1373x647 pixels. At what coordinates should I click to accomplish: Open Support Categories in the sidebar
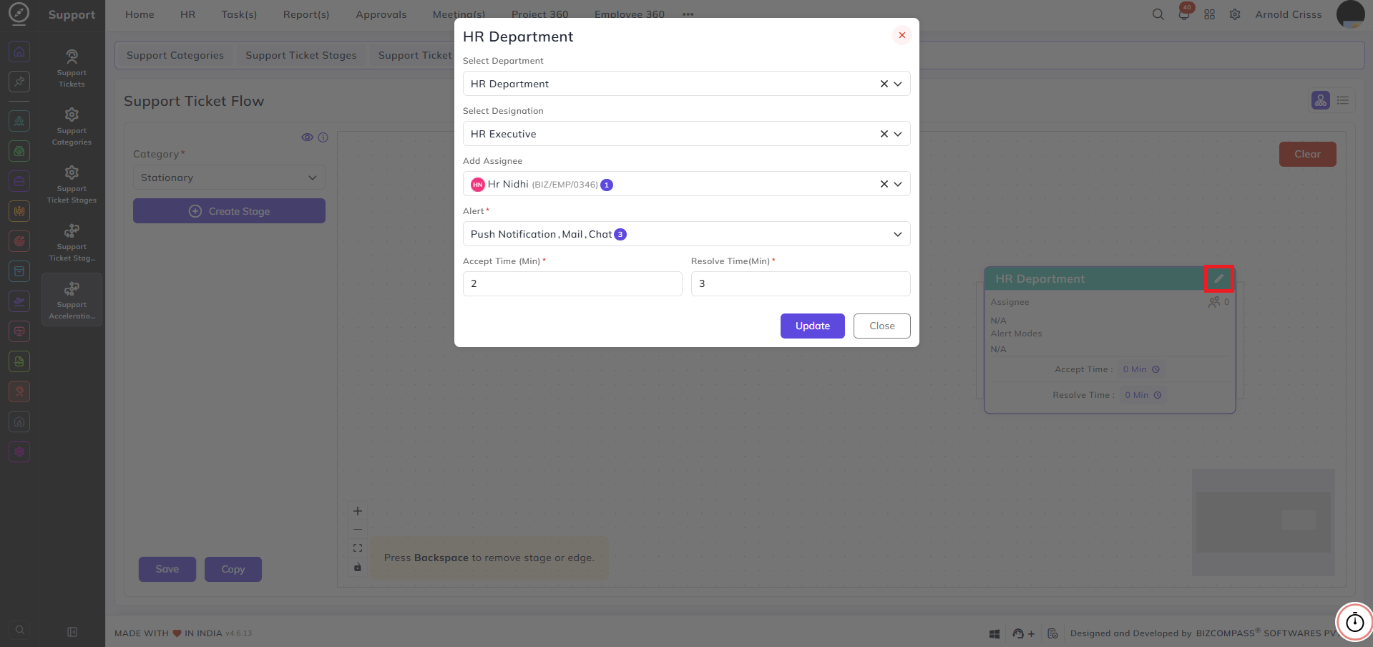click(x=72, y=127)
